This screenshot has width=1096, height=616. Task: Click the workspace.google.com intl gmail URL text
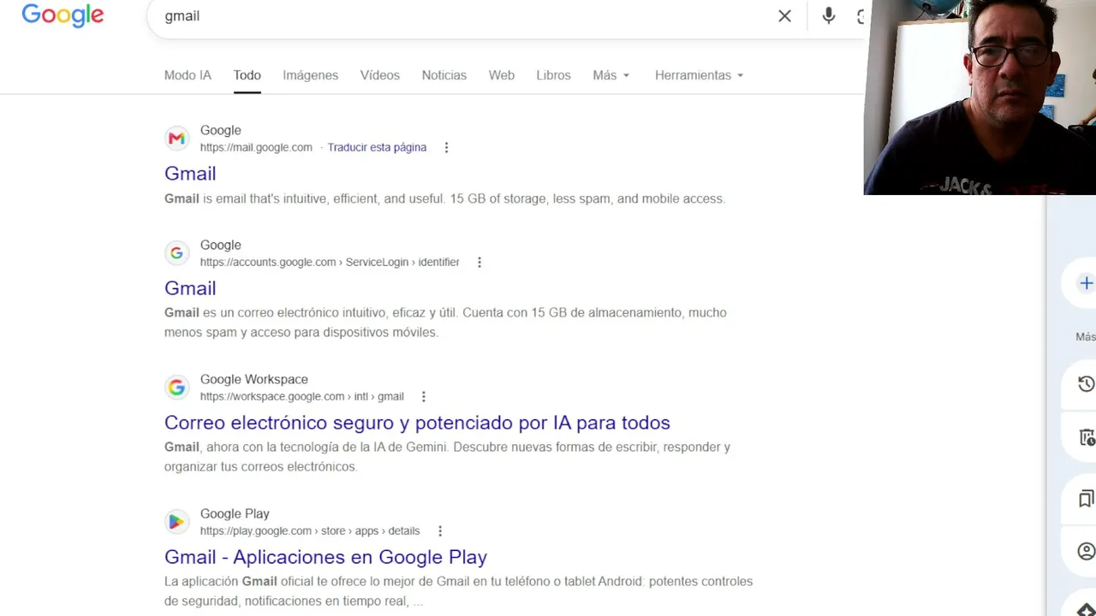pyautogui.click(x=302, y=396)
